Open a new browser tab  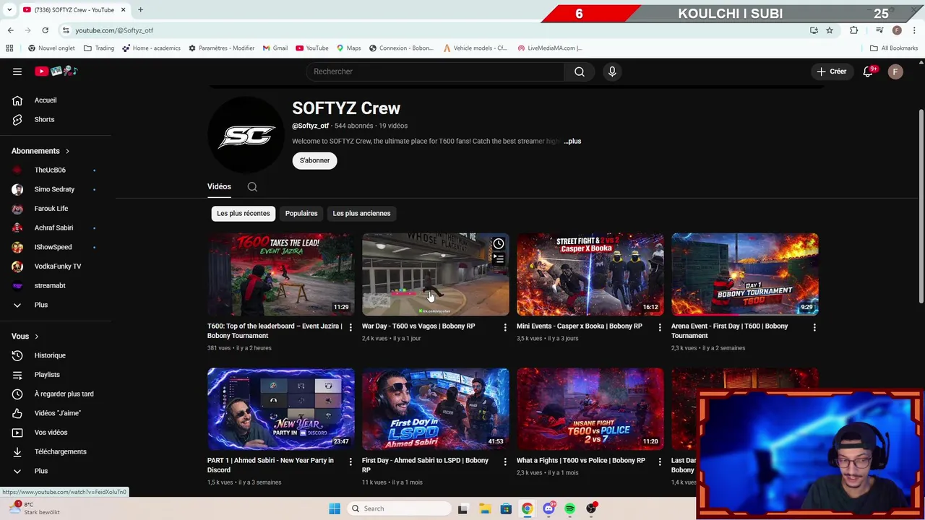click(140, 10)
